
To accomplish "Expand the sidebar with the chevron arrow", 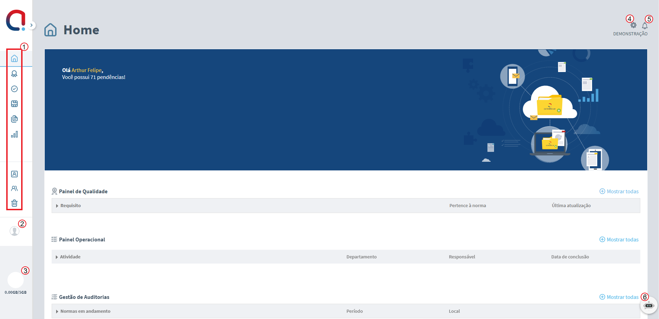I will pyautogui.click(x=32, y=25).
